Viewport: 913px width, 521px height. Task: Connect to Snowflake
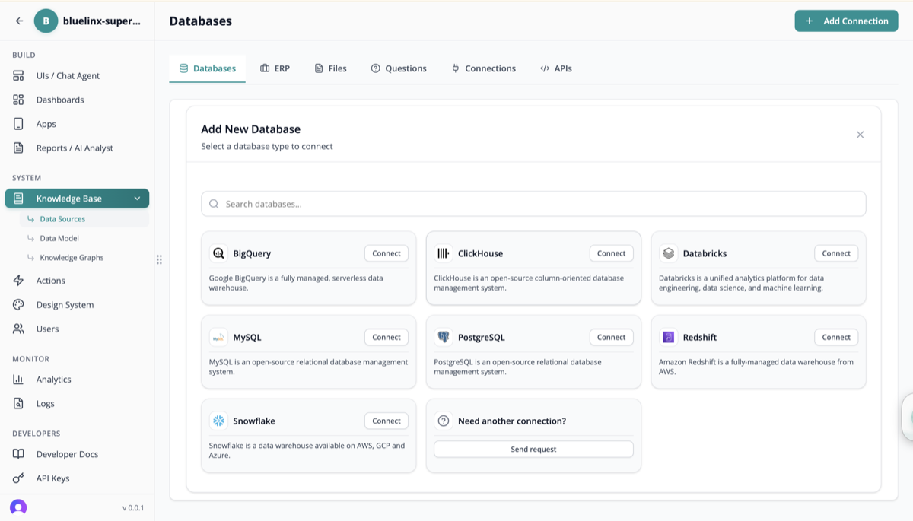click(x=387, y=421)
